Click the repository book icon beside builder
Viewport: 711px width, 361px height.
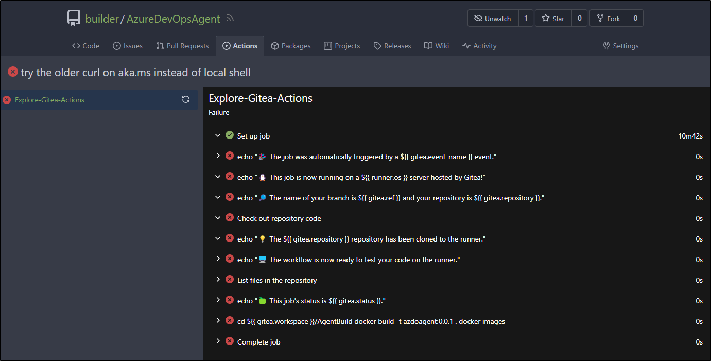(x=74, y=19)
